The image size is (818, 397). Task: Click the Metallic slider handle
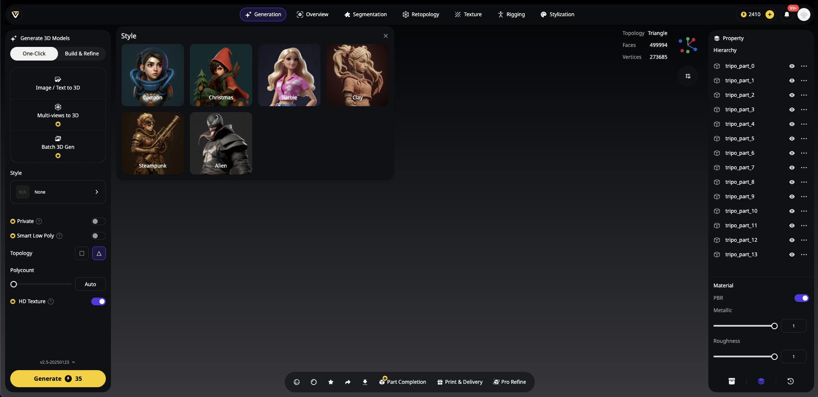(x=774, y=326)
